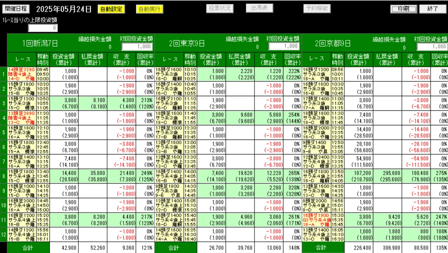Open the 予約機能 button
The height and width of the screenshot is (253, 448).
317,9
